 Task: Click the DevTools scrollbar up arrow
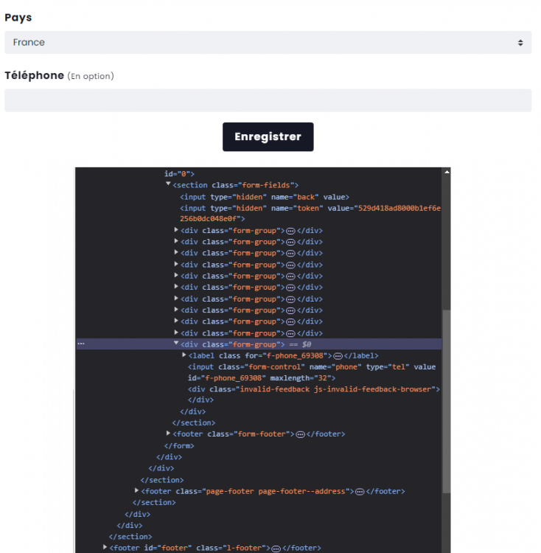click(x=446, y=172)
